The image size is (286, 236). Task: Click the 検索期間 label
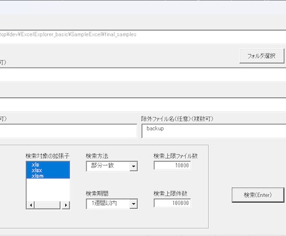click(97, 194)
